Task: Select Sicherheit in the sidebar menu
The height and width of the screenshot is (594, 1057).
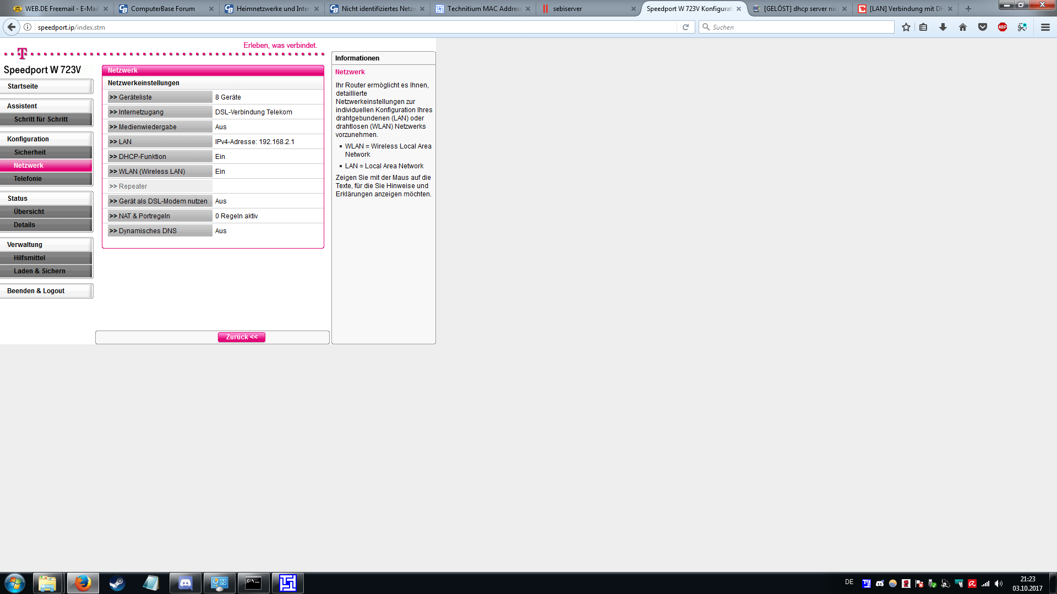Action: click(46, 152)
